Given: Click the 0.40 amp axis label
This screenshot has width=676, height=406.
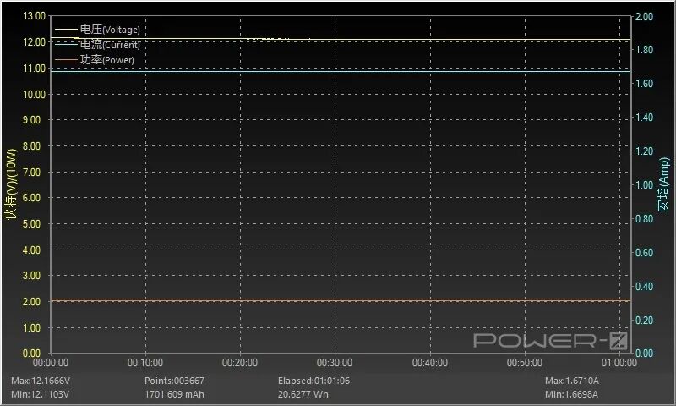Looking at the screenshot, I should click(644, 287).
